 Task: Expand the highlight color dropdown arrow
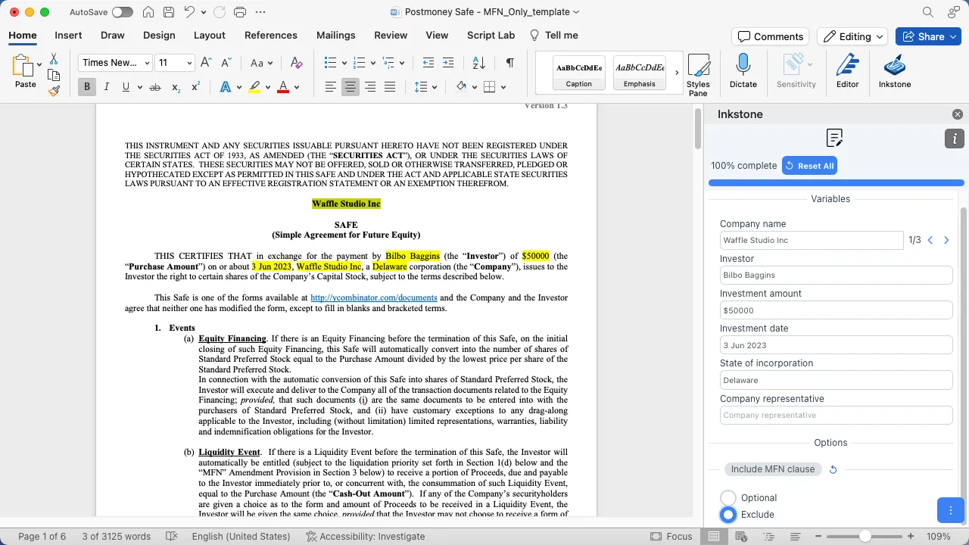pyautogui.click(x=268, y=87)
